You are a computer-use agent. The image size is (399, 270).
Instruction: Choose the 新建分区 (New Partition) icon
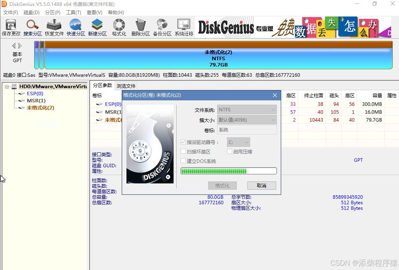point(97,27)
